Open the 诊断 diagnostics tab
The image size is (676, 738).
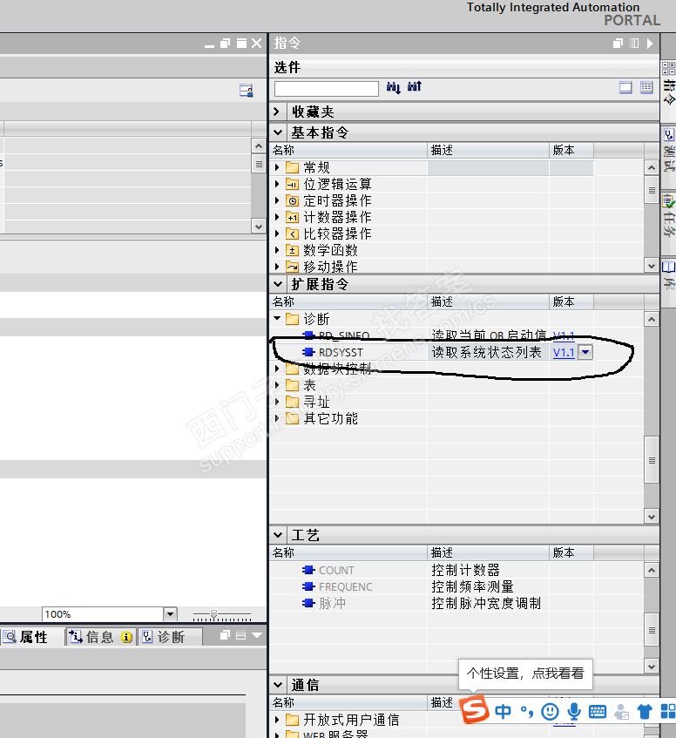169,637
